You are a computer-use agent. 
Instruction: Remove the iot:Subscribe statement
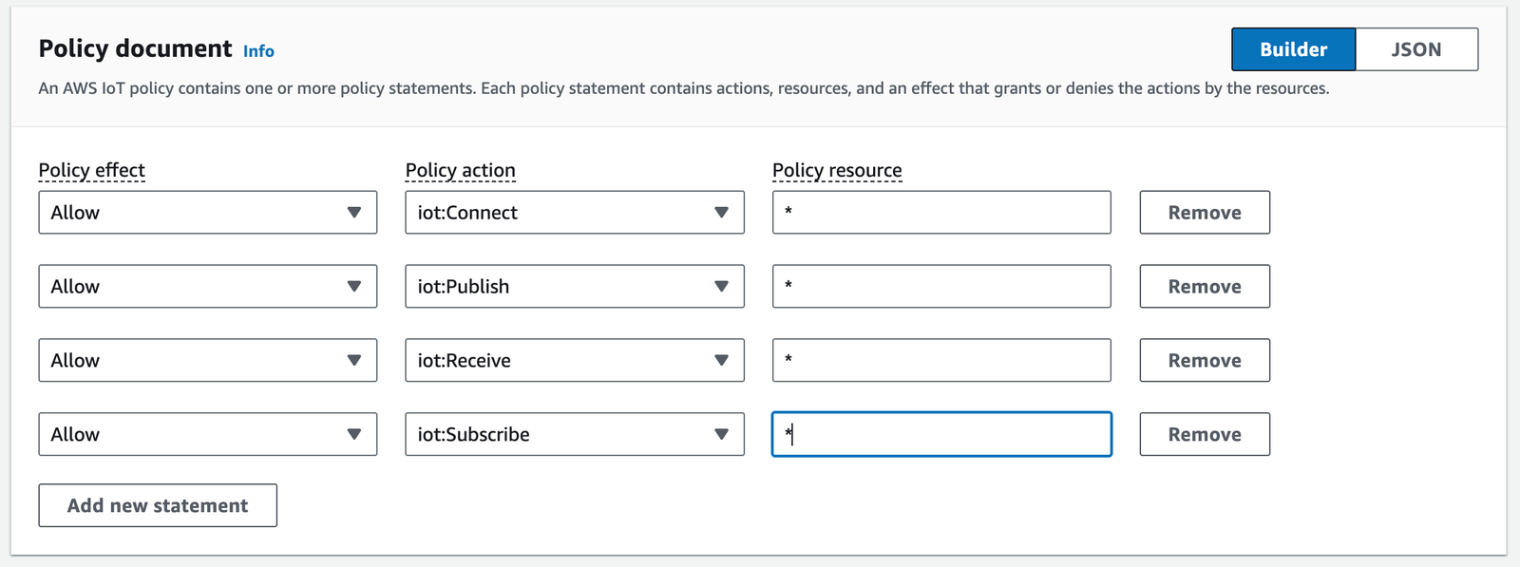click(1205, 434)
